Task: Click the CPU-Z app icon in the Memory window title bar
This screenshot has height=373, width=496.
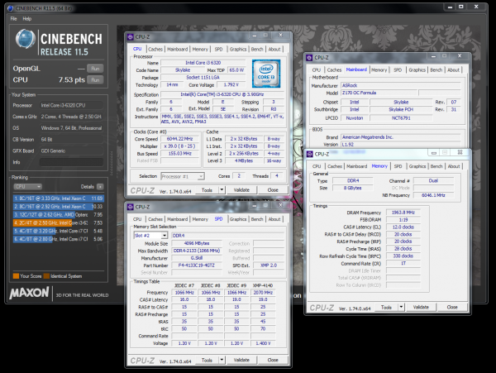Action: [309, 154]
